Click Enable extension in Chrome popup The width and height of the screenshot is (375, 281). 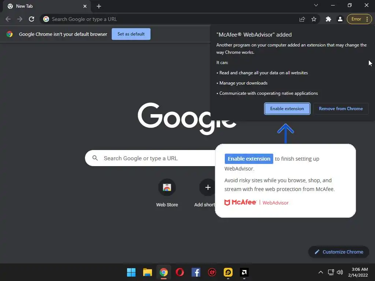click(287, 109)
